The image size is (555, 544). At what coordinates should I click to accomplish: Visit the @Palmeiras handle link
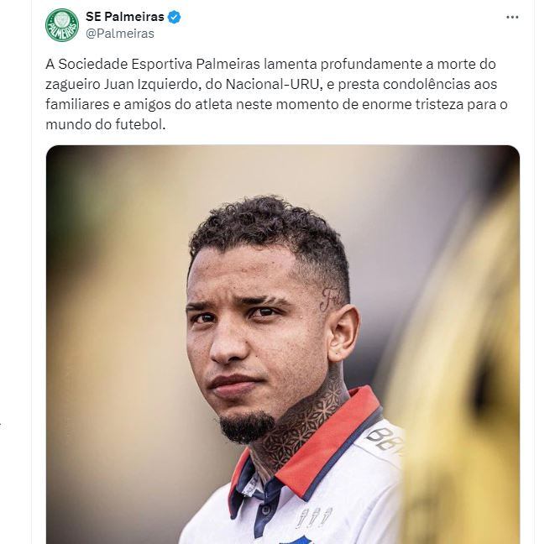[x=120, y=34]
